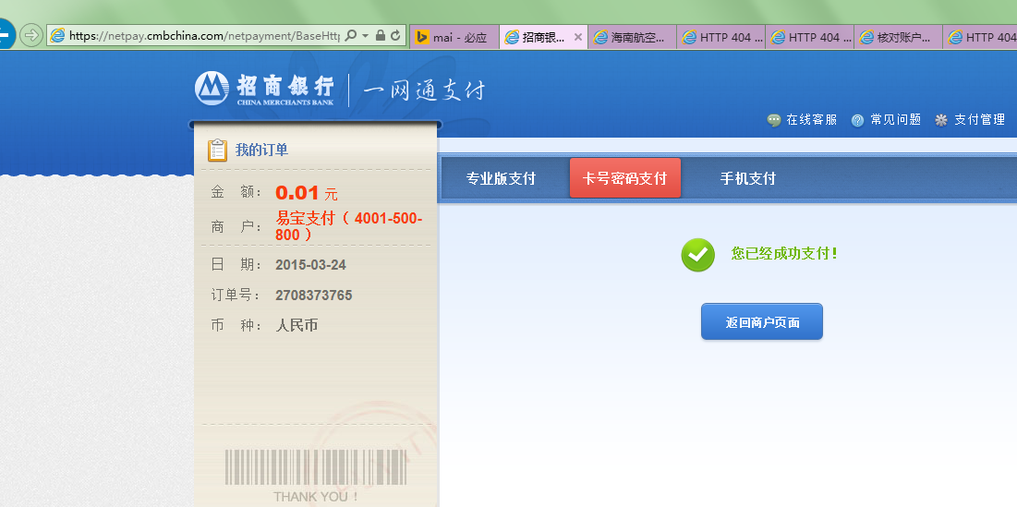Open the HTTP 404 tab after 核对账户
This screenshot has height=507, width=1017.
click(980, 38)
